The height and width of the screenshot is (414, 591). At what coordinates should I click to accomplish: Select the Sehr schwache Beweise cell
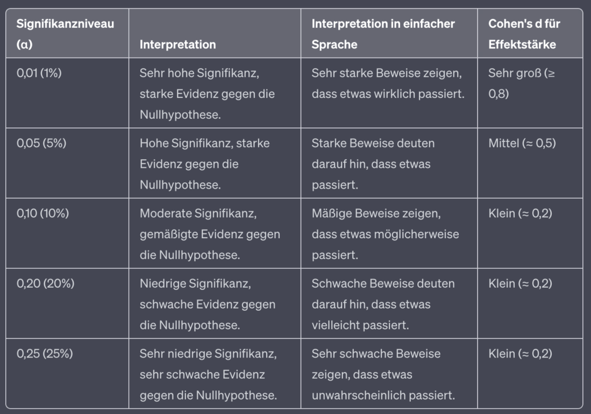389,373
